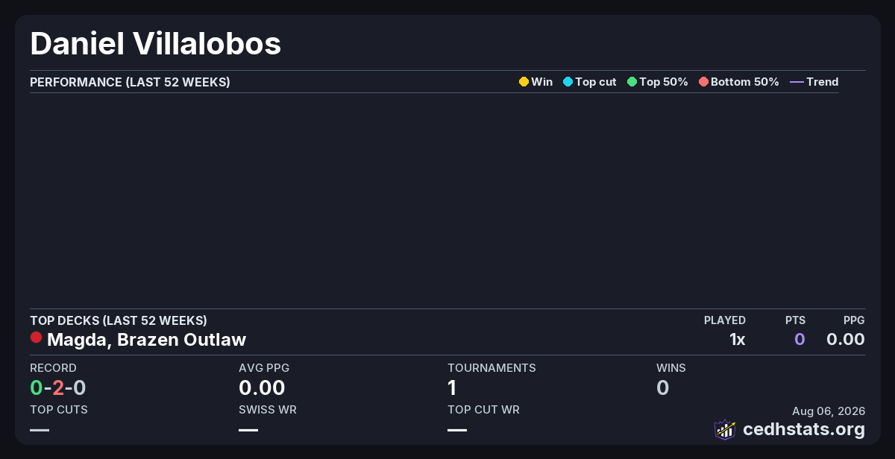
Task: Click the PPG column header
Action: pos(854,320)
